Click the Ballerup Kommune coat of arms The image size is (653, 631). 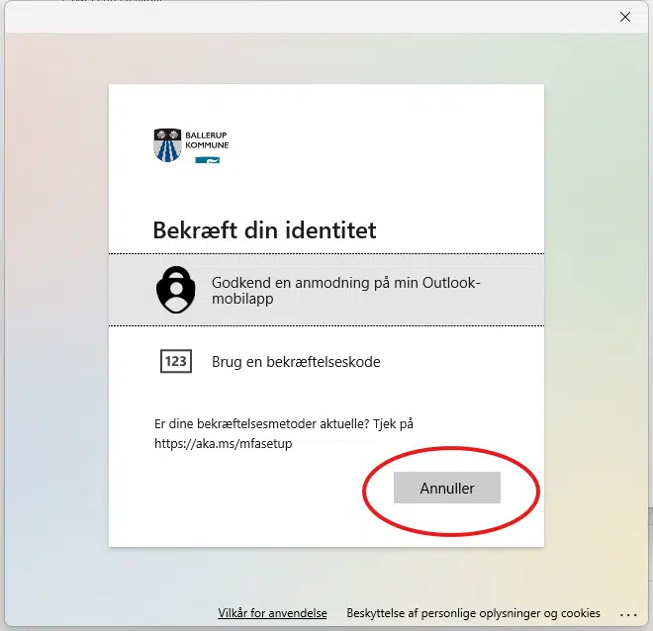[x=167, y=144]
